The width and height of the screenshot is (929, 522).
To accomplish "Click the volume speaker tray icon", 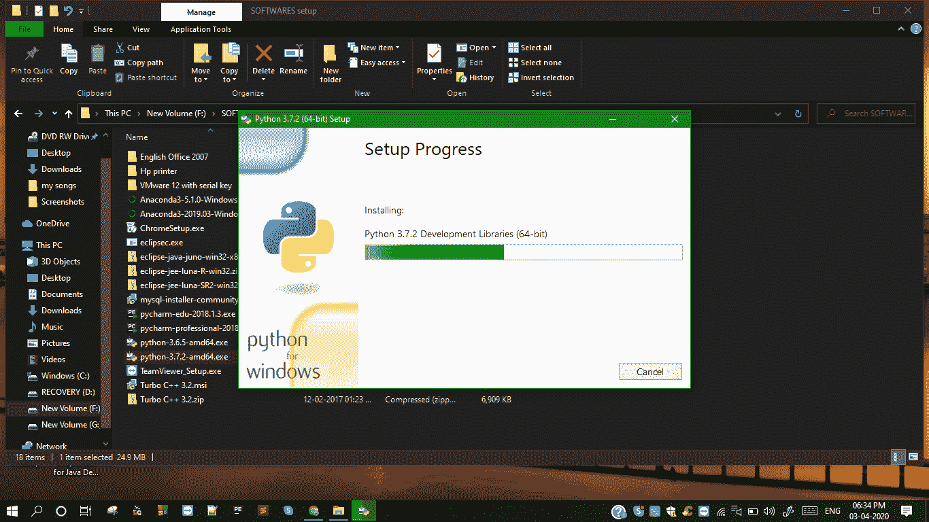I will tap(769, 510).
